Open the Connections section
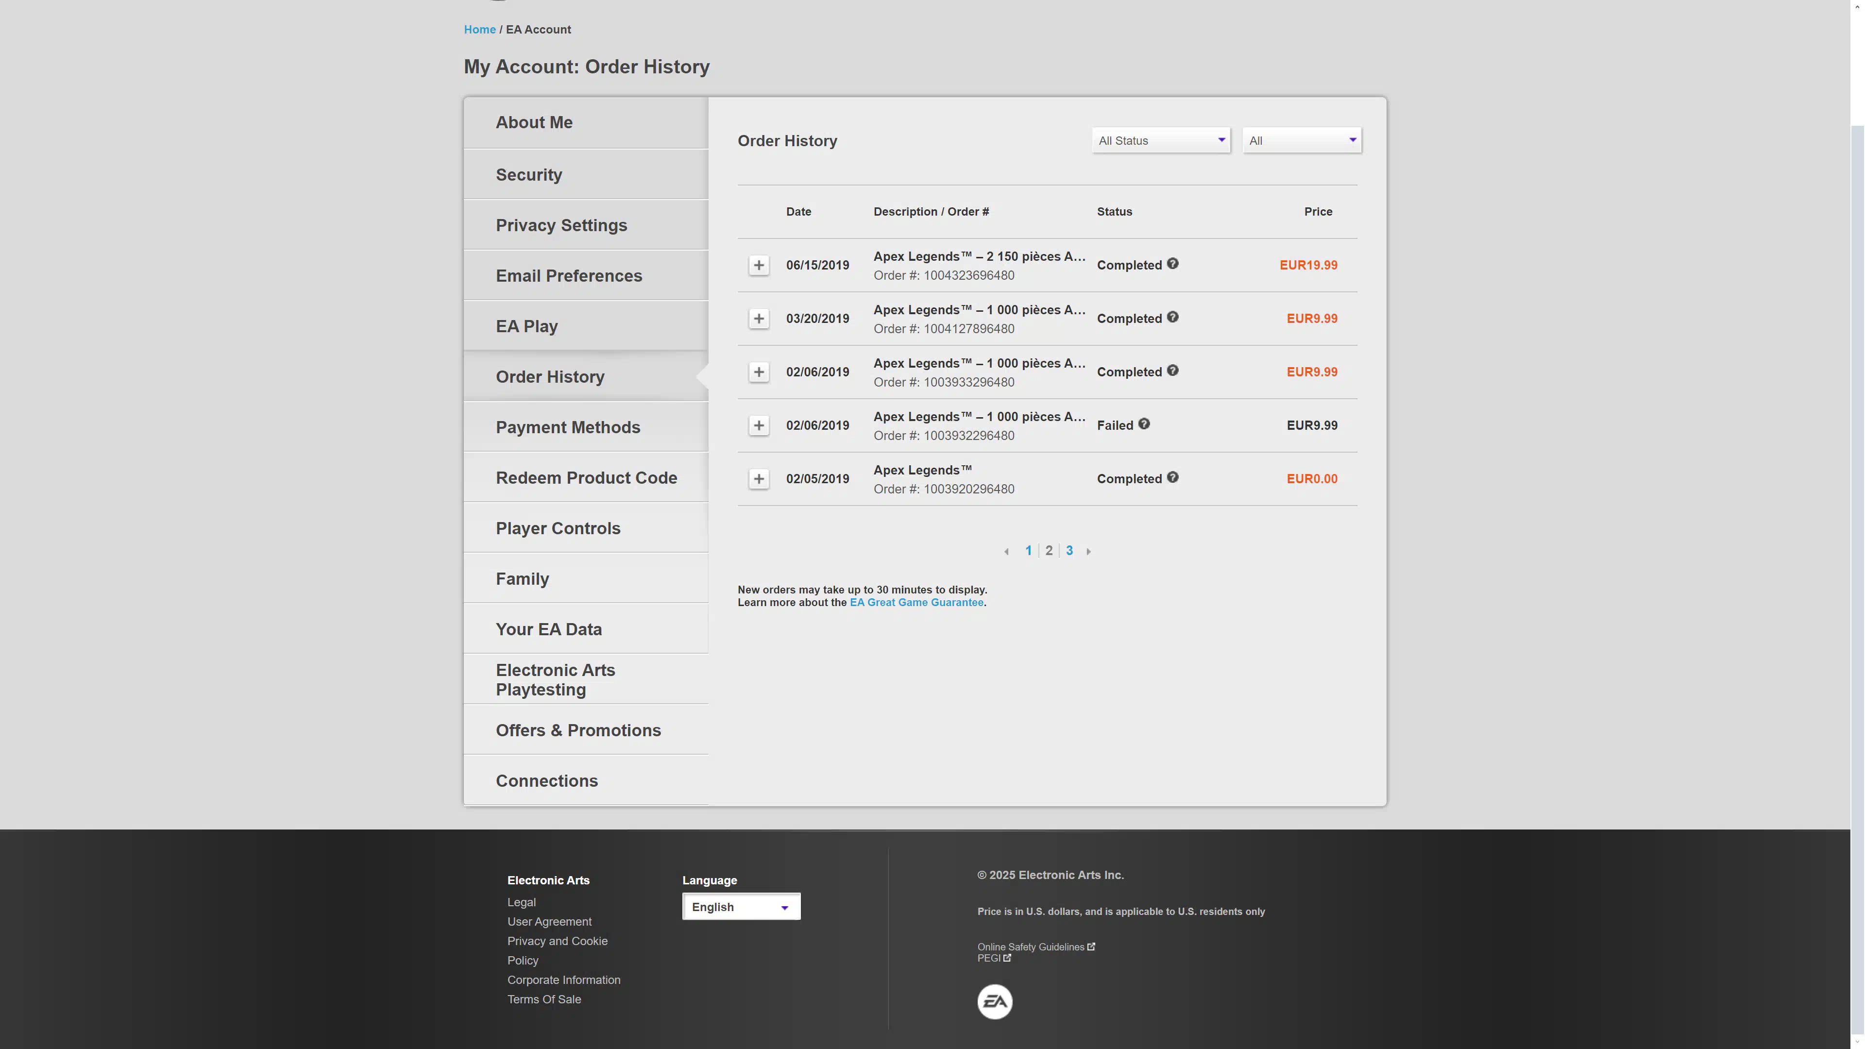1865x1049 pixels. click(x=586, y=781)
